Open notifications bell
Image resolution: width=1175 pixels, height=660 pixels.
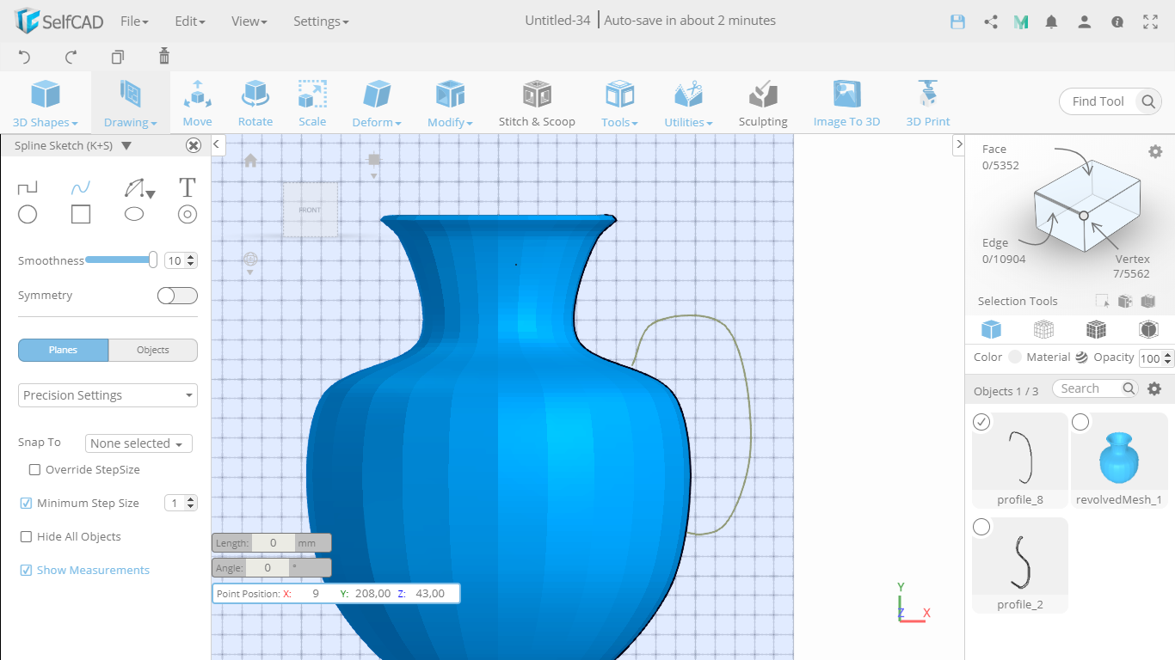pyautogui.click(x=1051, y=21)
